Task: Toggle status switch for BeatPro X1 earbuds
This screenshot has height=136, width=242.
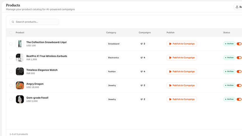Action: point(239,58)
